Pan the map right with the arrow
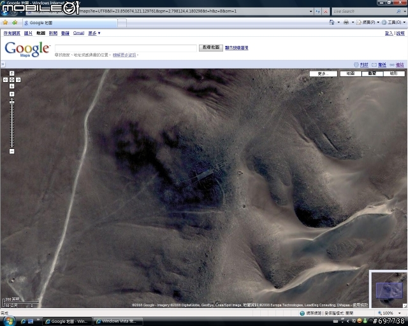This screenshot has height=326, width=408. [x=18, y=80]
